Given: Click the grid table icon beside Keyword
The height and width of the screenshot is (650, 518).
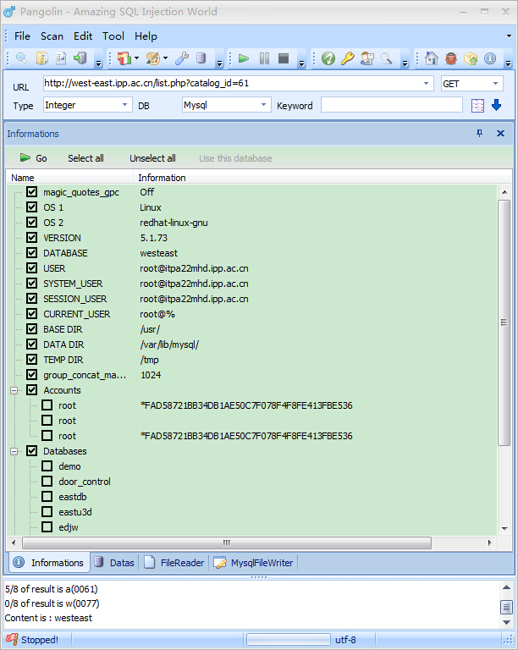Looking at the screenshot, I should click(x=477, y=106).
